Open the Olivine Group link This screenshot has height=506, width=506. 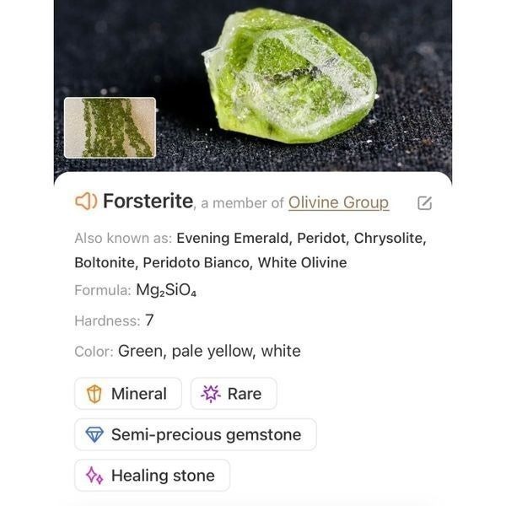(x=338, y=203)
